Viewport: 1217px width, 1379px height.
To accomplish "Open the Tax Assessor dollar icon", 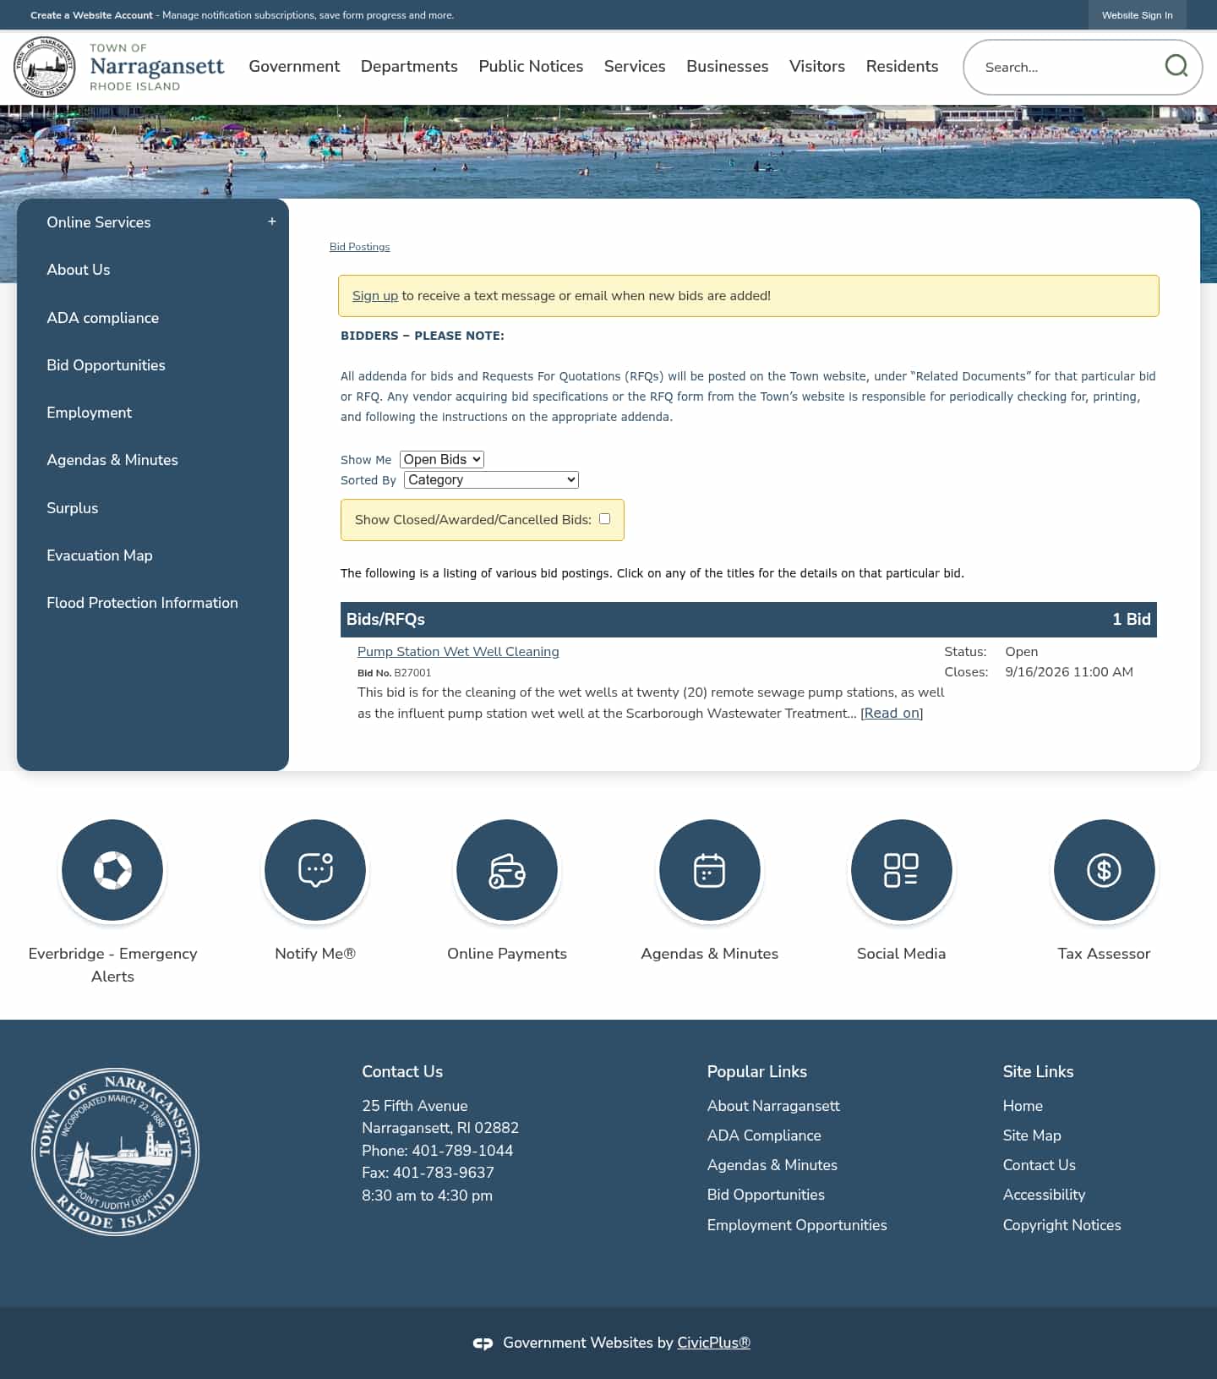I will point(1105,870).
